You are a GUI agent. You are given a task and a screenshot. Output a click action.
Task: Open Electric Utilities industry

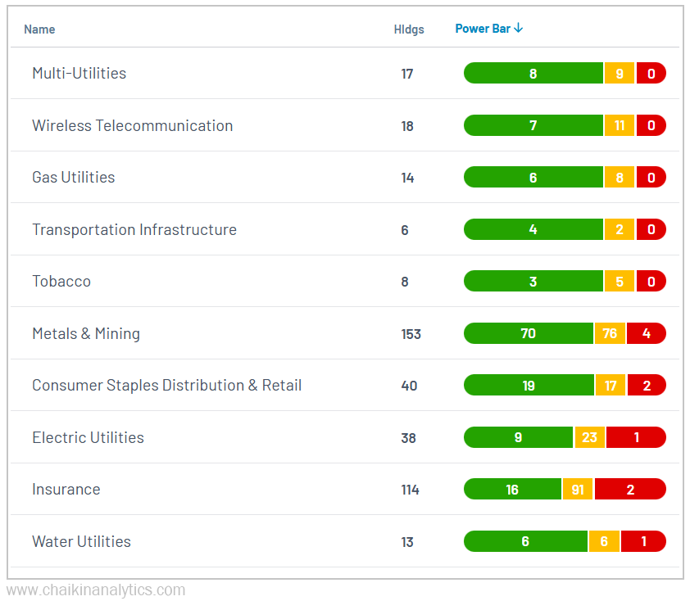(88, 438)
